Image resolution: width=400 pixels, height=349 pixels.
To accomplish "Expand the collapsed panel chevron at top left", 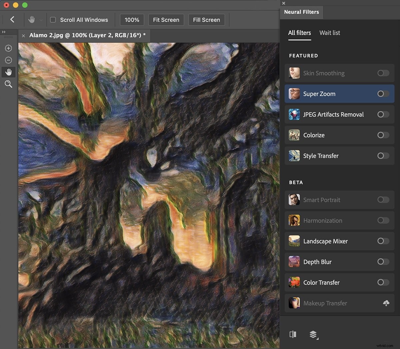I will [x=4, y=32].
